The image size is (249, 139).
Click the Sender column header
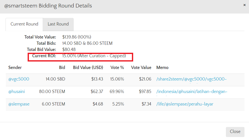point(15,67)
